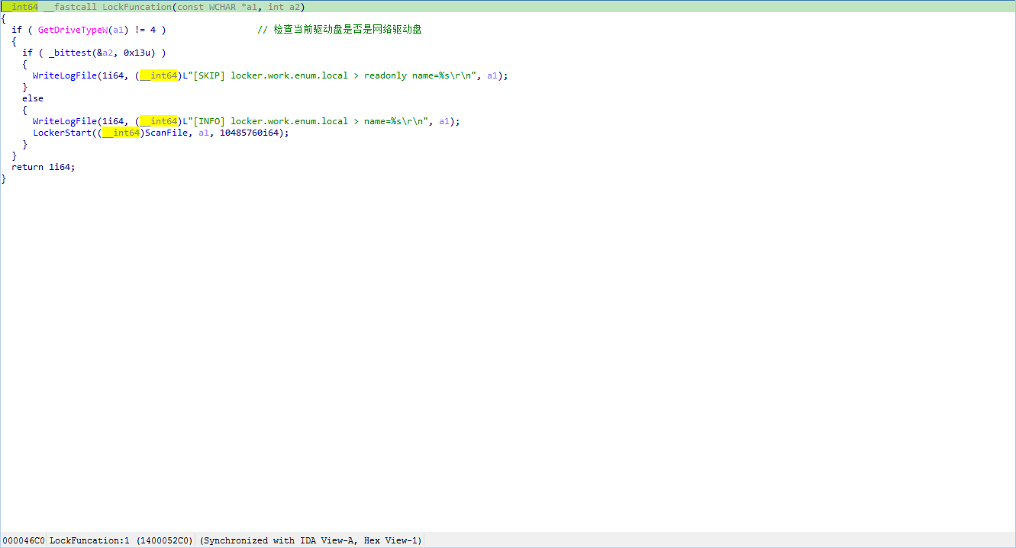Select the 0x13u constant in _bittest
This screenshot has width=1016, height=548.
pyautogui.click(x=139, y=53)
